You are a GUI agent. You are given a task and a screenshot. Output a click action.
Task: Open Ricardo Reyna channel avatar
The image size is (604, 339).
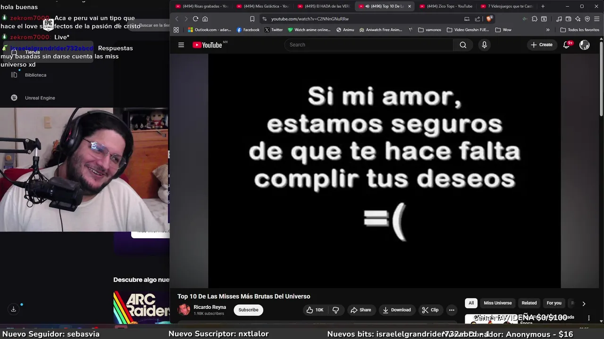click(184, 310)
